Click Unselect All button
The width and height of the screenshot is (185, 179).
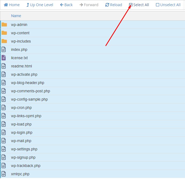[168, 5]
